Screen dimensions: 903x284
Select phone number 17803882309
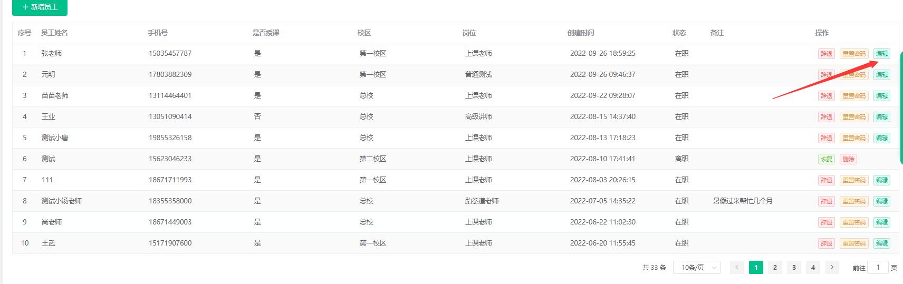170,75
